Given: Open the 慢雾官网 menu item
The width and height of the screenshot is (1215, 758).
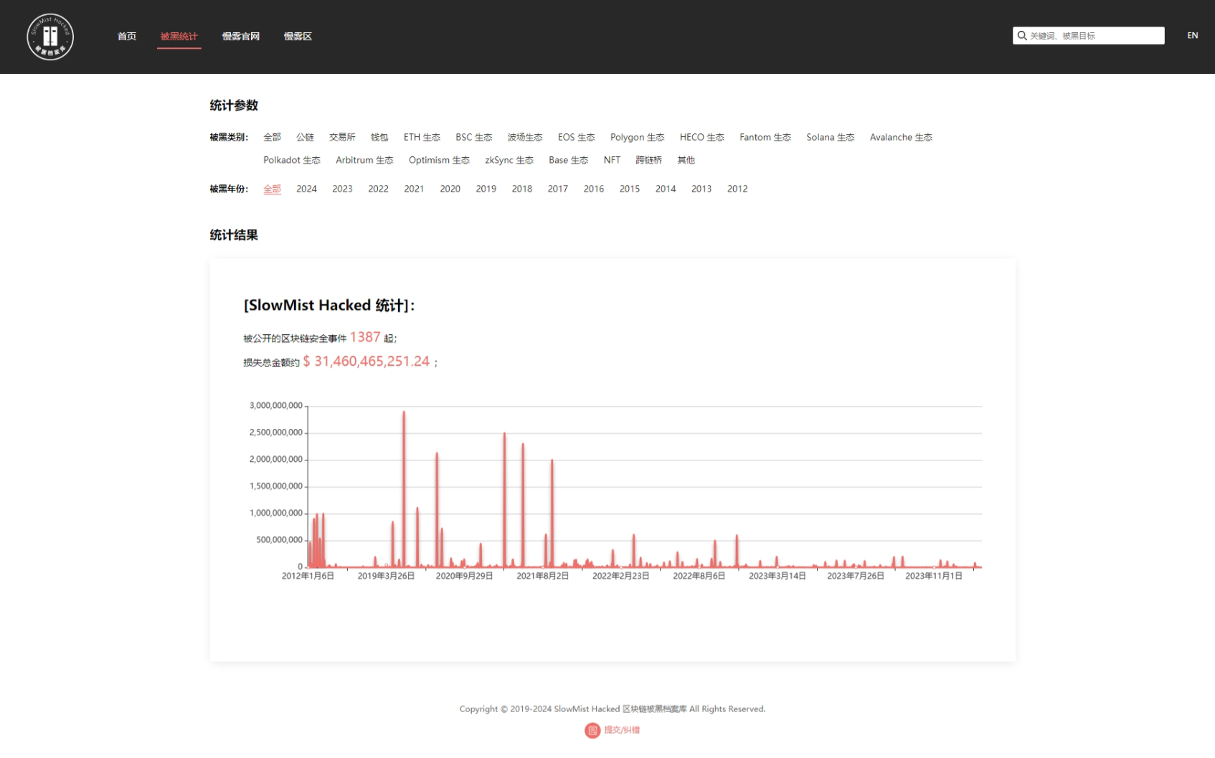Looking at the screenshot, I should [x=240, y=37].
